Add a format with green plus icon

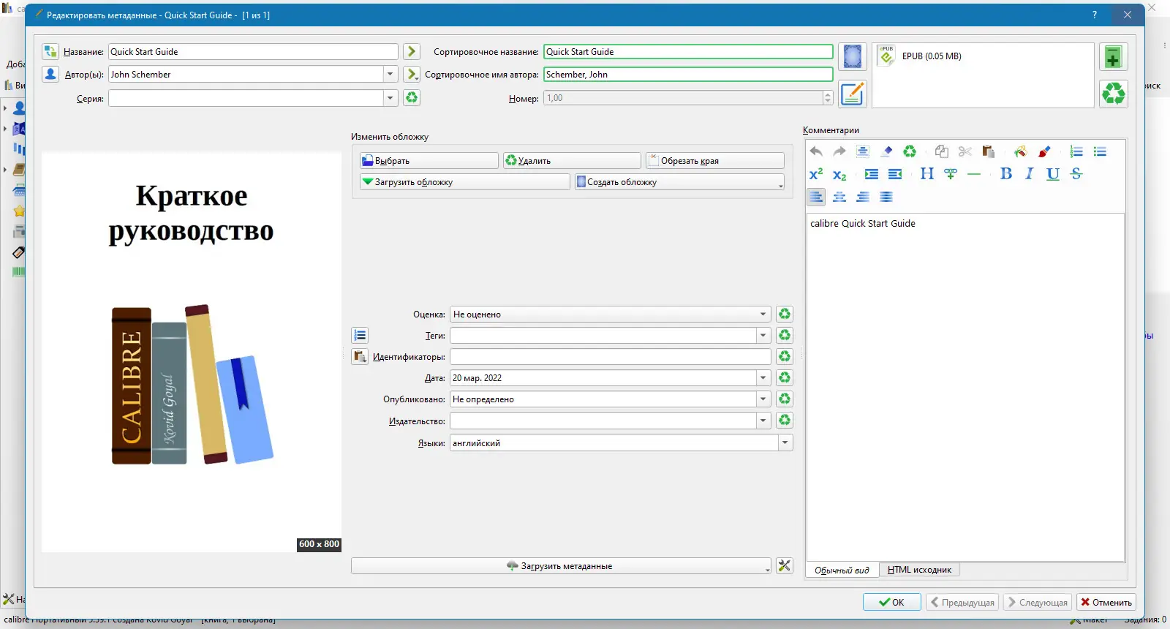[1113, 56]
